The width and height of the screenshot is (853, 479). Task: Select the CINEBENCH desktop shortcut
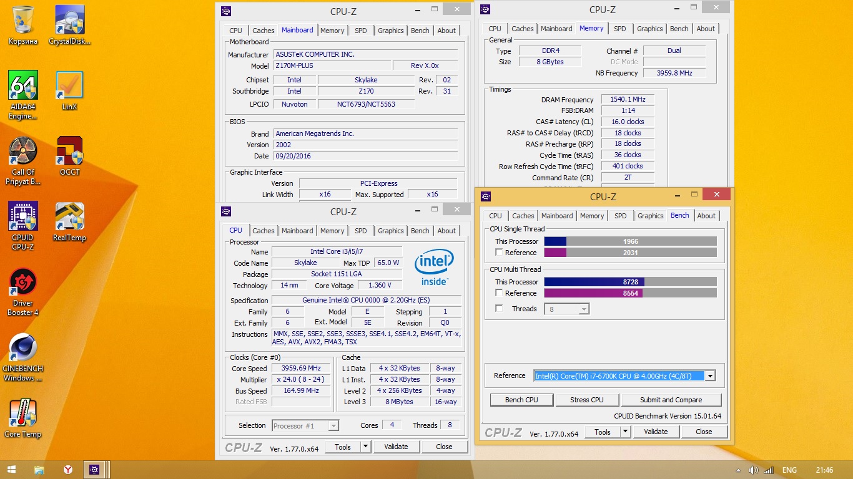tap(23, 357)
